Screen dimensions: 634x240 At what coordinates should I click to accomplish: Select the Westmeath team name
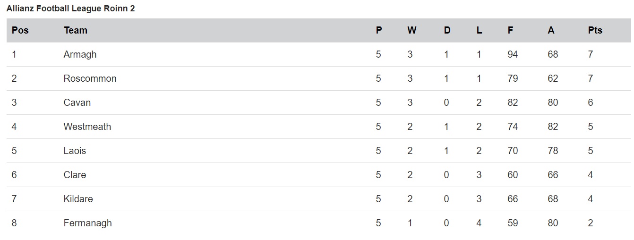pos(87,127)
